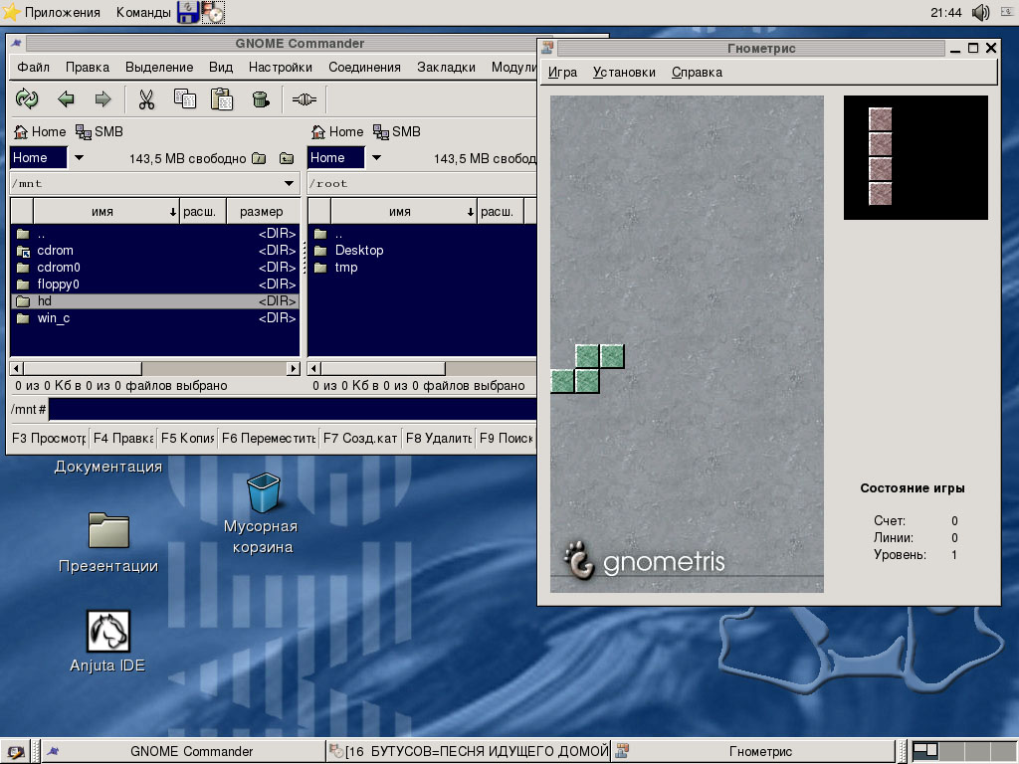The image size is (1019, 764).
Task: Click the F3 Просмотр button
Action: pos(49,438)
